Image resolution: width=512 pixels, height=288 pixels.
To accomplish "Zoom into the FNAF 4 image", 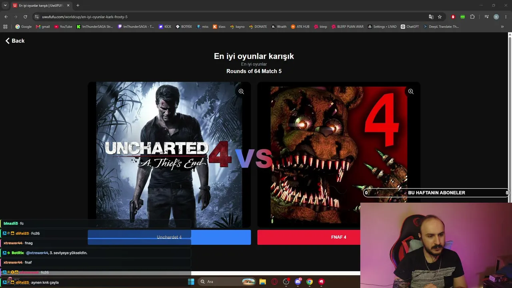I will 411,92.
